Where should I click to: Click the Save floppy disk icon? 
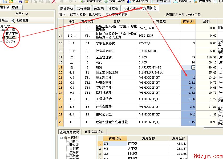point(21,1)
